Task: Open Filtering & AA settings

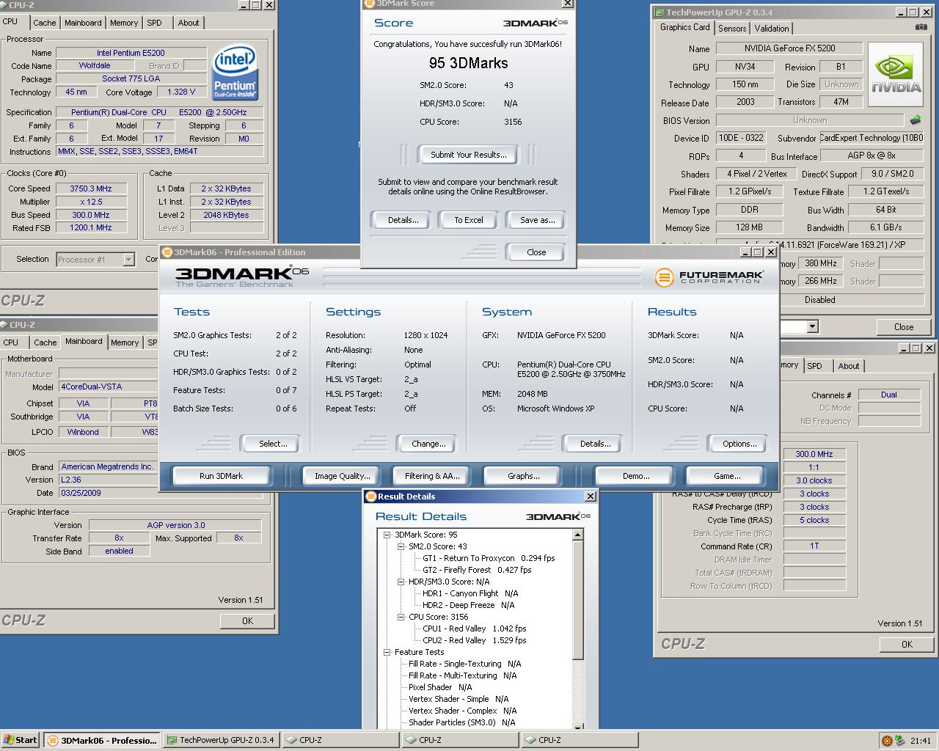Action: pyautogui.click(x=432, y=476)
